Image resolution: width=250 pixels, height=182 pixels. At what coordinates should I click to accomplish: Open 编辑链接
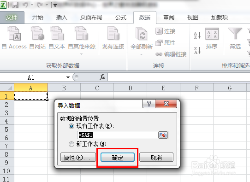(171, 54)
